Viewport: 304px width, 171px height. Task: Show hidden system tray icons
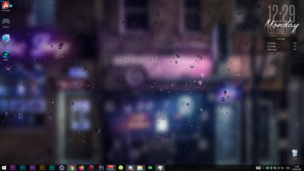click(263, 168)
